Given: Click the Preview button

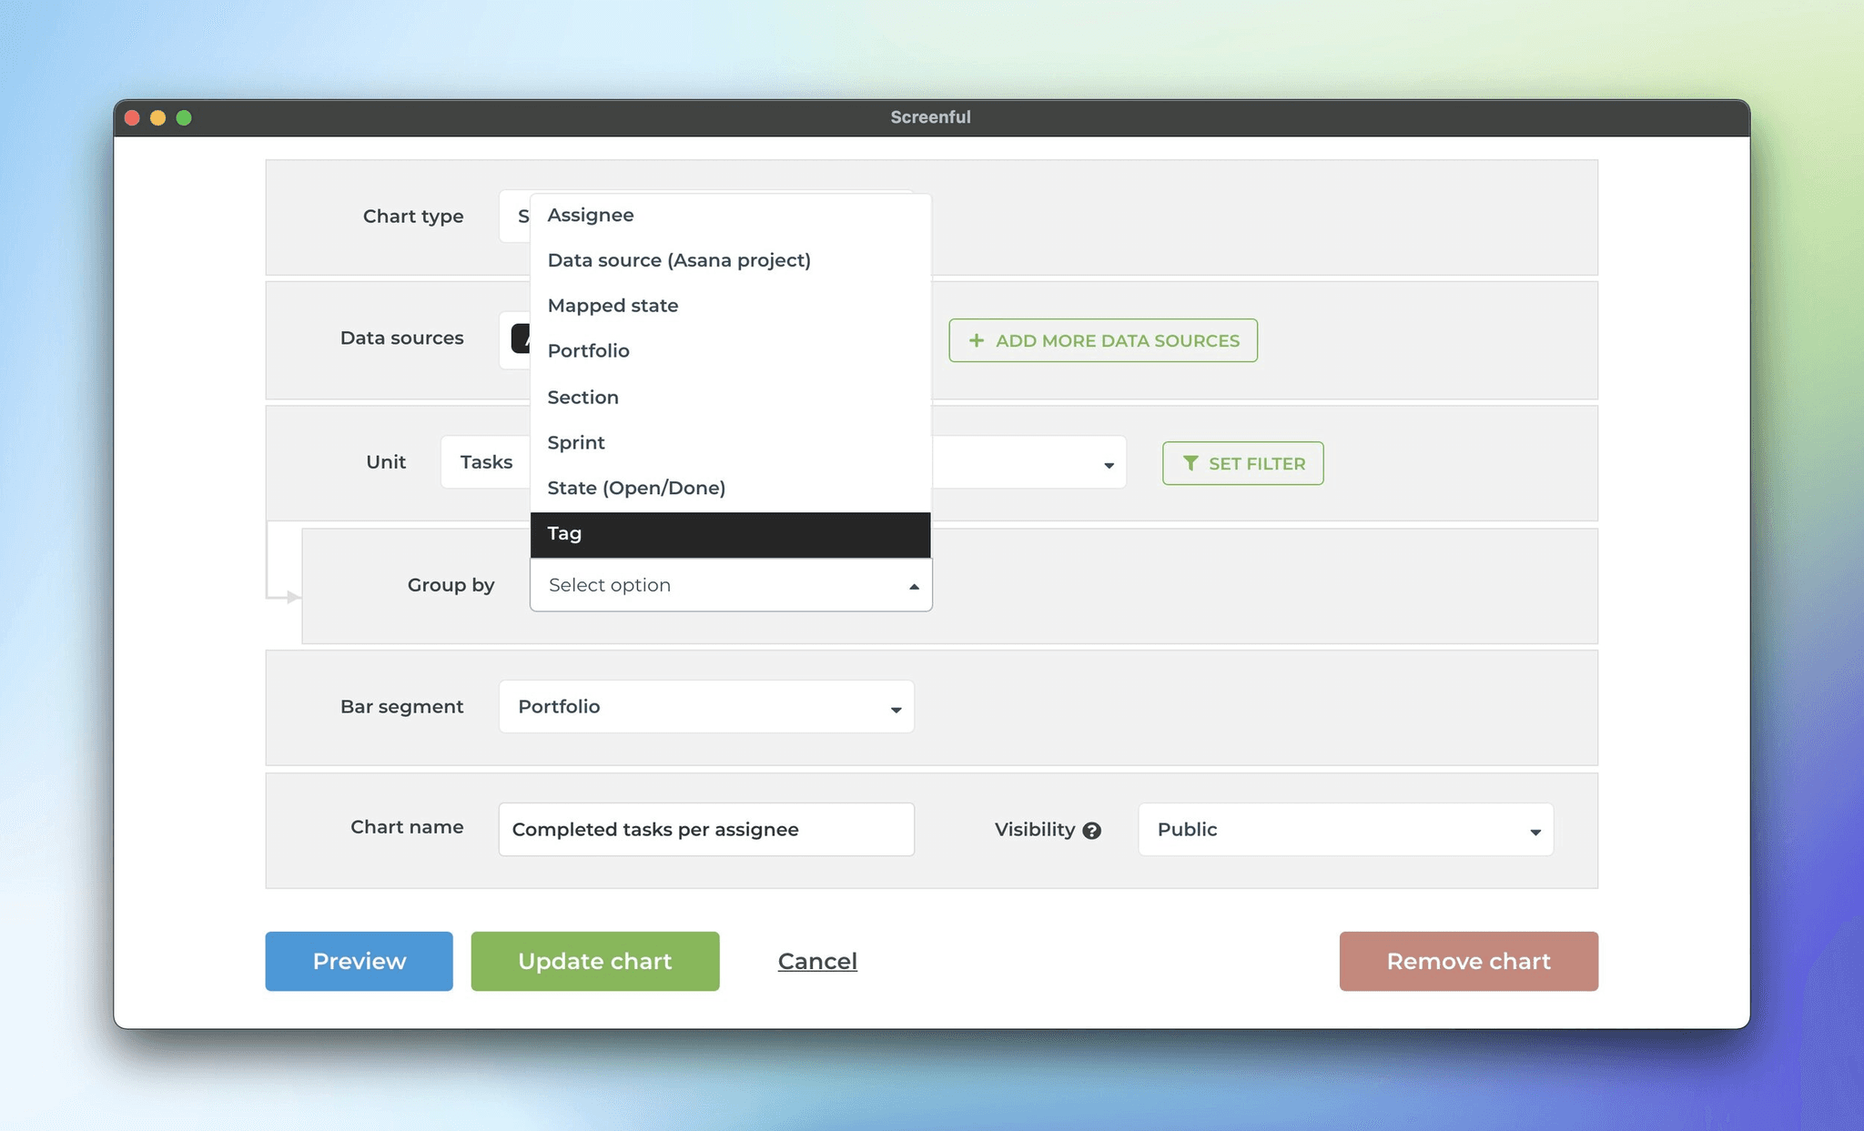Looking at the screenshot, I should click(359, 961).
